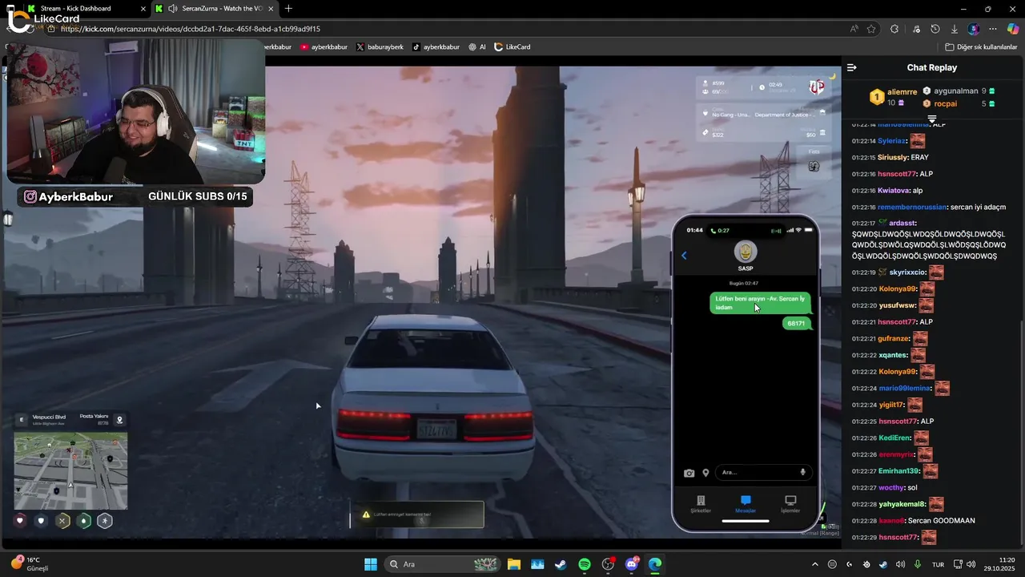Open the İşlemler tab on the phone
This screenshot has width=1025, height=577.
[790, 504]
